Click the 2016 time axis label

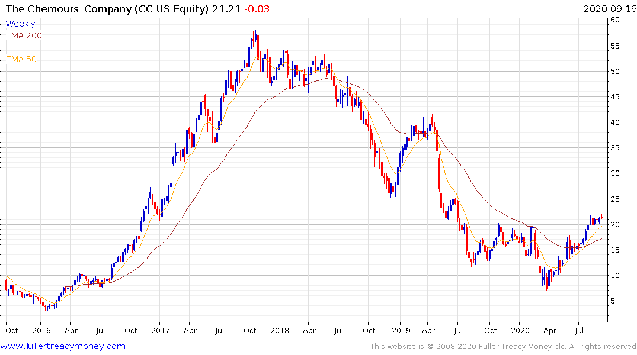41,330
